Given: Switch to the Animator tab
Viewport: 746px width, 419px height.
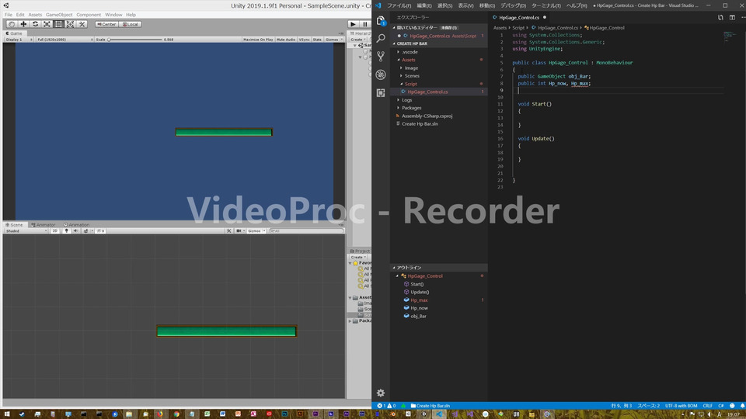Looking at the screenshot, I should [43, 225].
